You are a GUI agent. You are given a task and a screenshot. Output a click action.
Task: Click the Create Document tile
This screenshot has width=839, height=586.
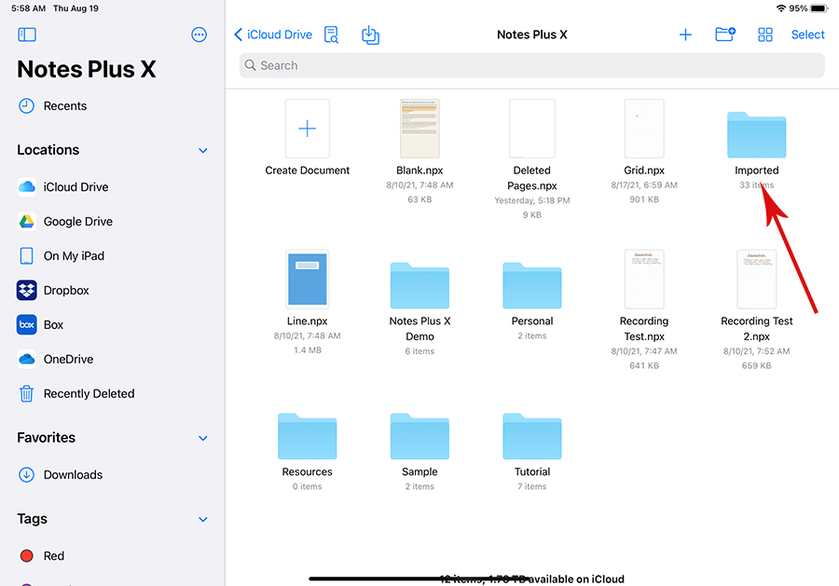point(307,129)
